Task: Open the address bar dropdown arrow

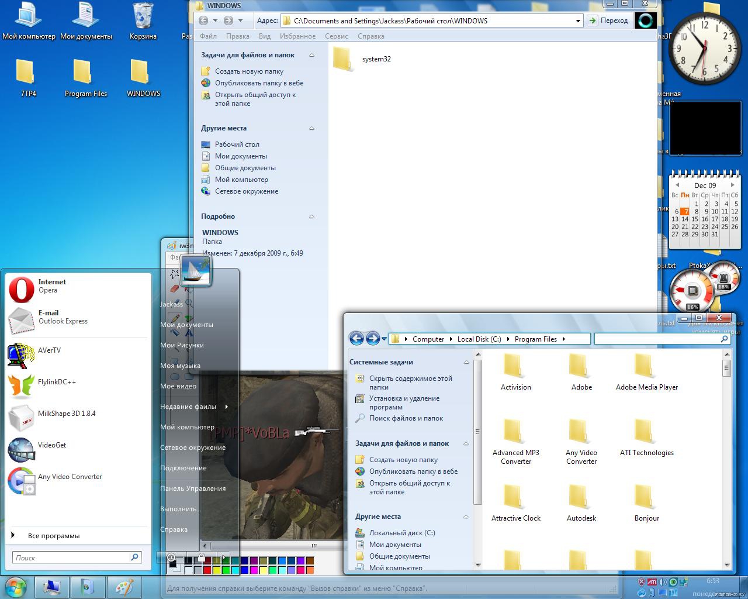Action: (x=578, y=21)
